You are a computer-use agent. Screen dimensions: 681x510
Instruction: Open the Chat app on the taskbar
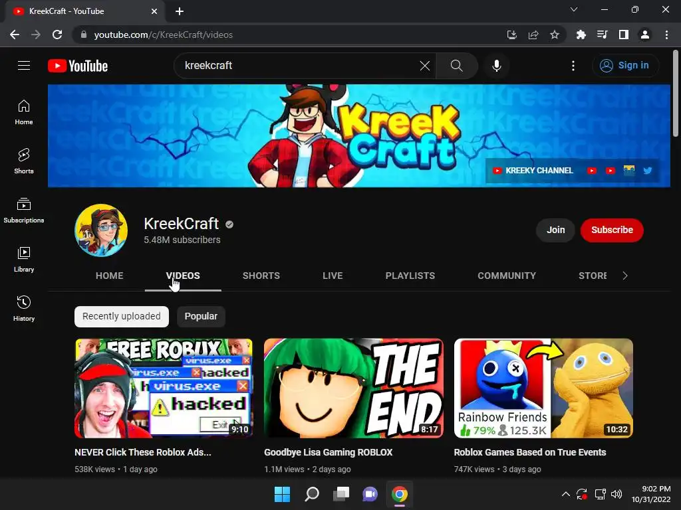point(370,494)
